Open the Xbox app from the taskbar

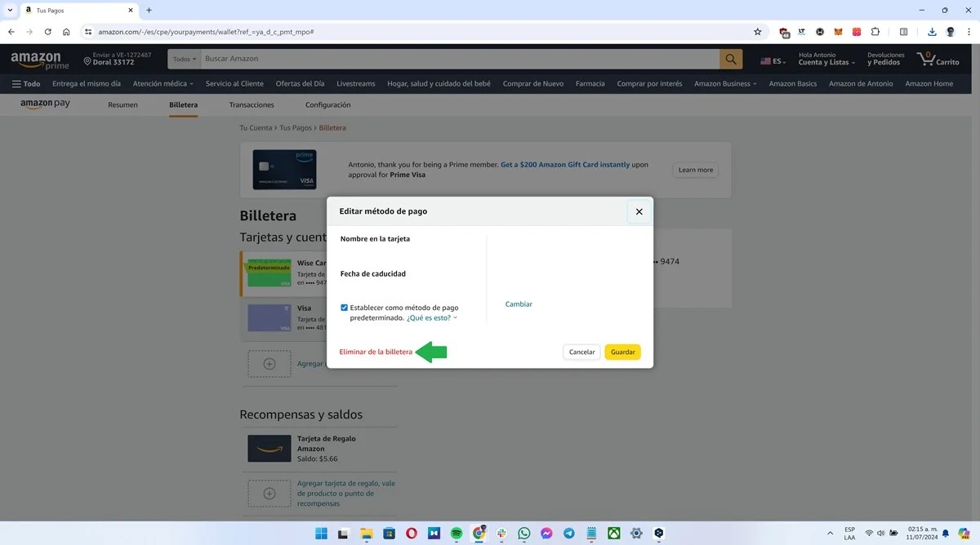(x=613, y=533)
